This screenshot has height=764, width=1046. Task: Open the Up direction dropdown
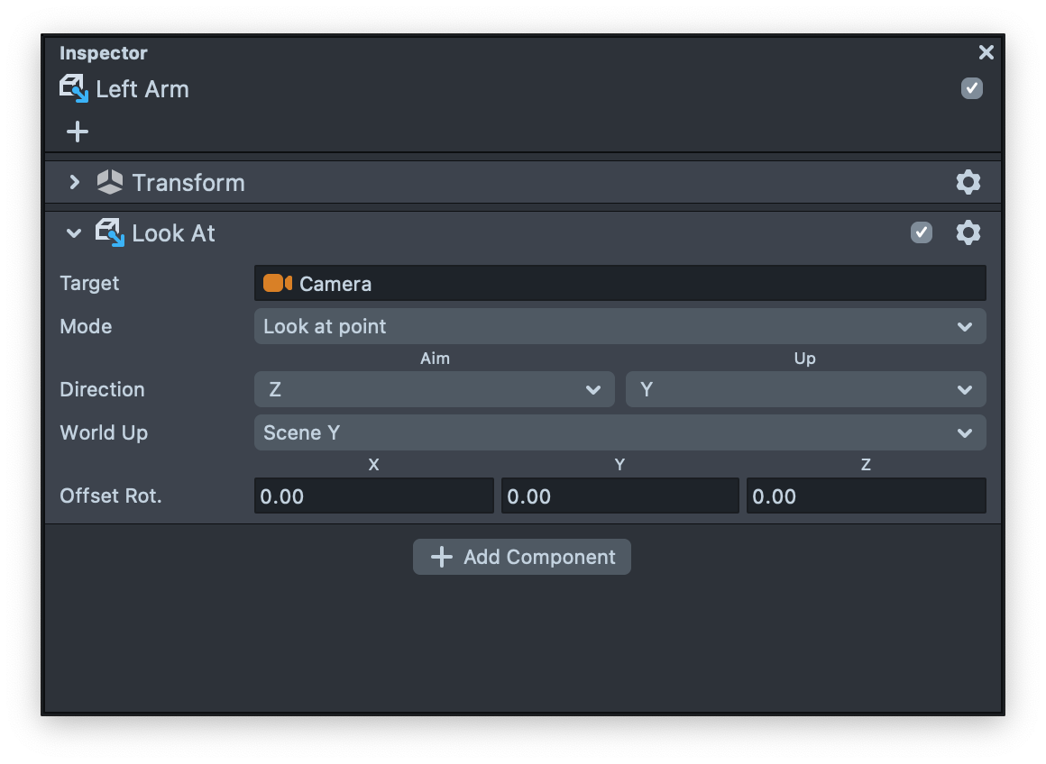pos(805,389)
